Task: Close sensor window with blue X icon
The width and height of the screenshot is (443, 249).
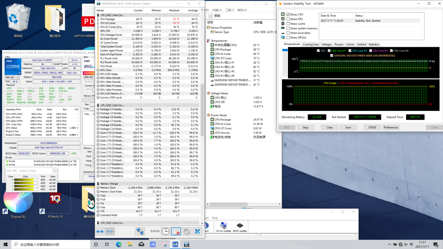Action: [x=197, y=231]
